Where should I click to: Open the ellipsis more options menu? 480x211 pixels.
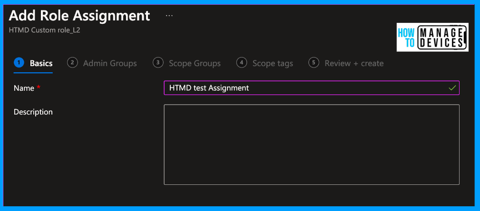(169, 16)
